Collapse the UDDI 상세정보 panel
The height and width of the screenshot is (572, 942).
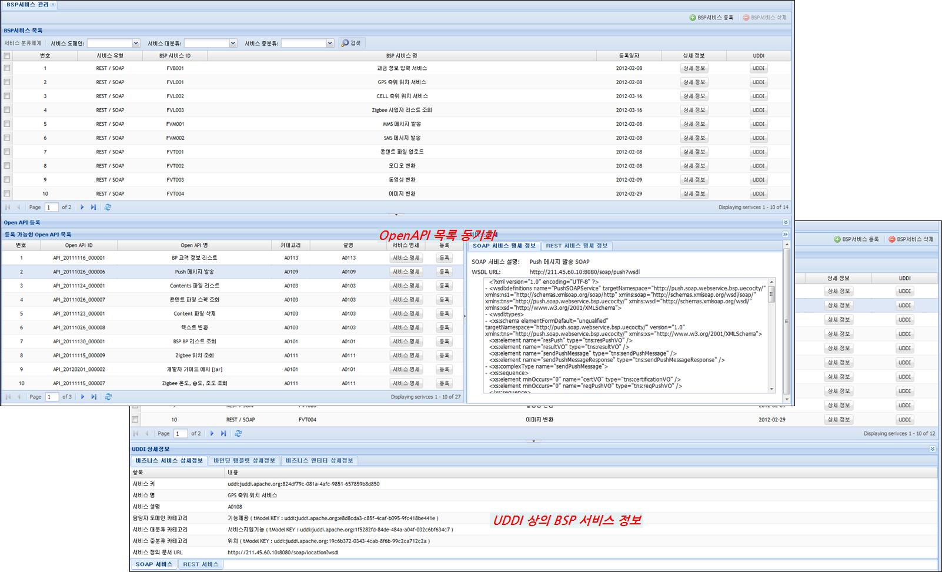[933, 449]
